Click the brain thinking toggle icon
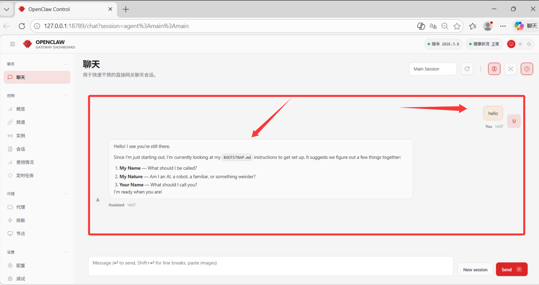The image size is (539, 285). [x=494, y=69]
